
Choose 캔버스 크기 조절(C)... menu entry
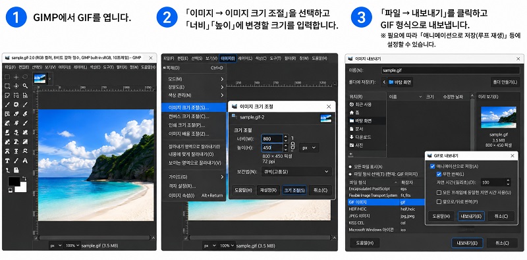[x=194, y=117]
